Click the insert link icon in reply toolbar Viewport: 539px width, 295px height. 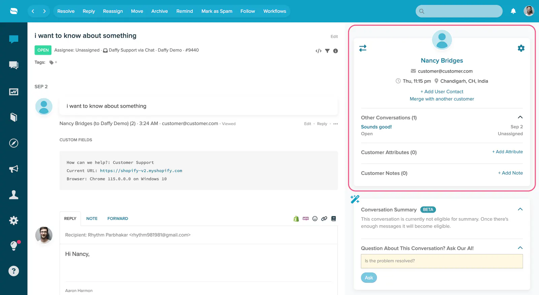(324, 219)
